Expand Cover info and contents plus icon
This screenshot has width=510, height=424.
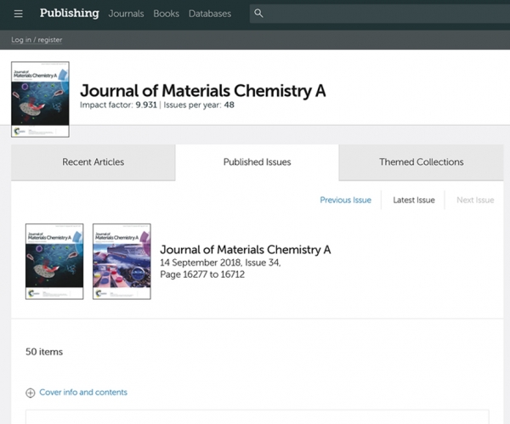click(x=31, y=393)
